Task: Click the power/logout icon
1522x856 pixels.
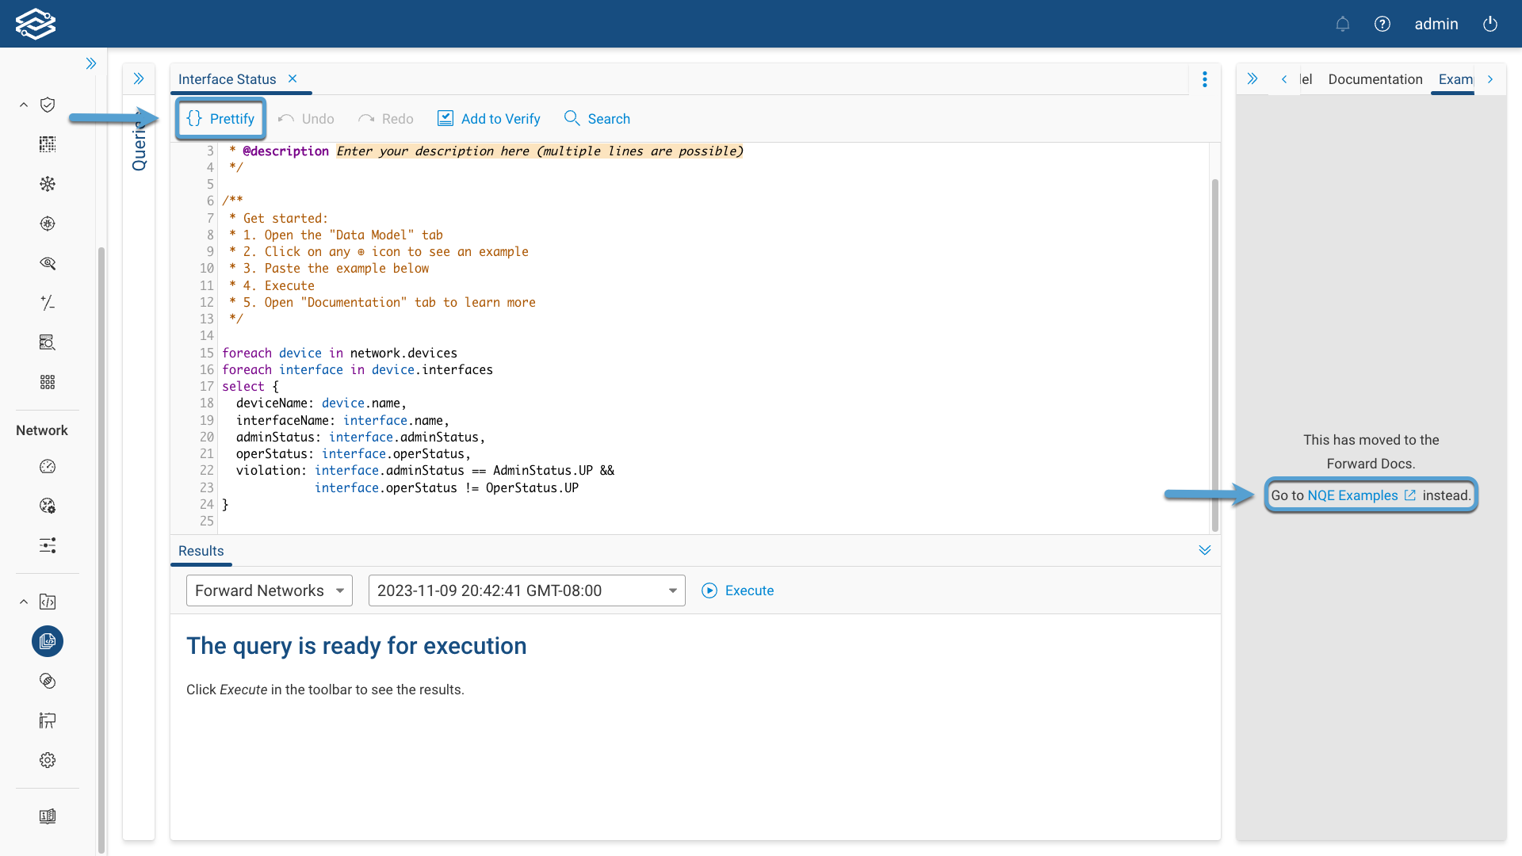Action: pyautogui.click(x=1490, y=24)
